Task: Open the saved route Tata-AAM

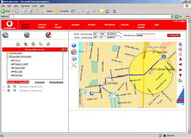Action: 19,68
